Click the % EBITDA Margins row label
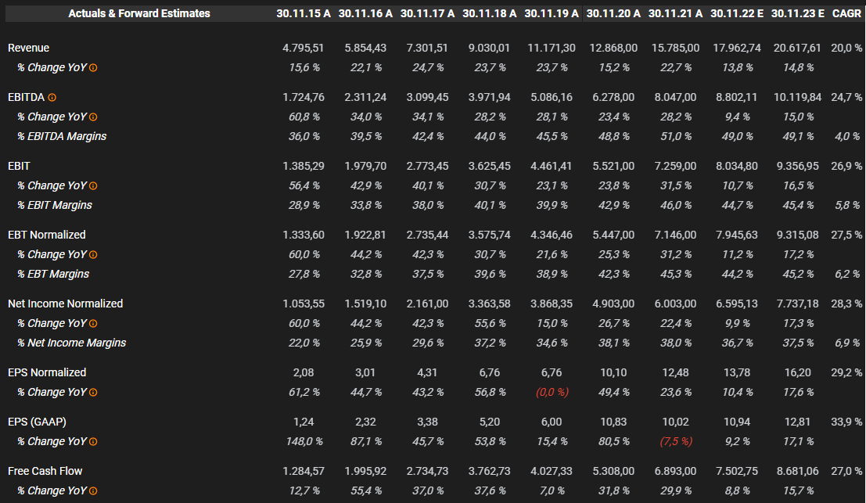The image size is (866, 503). (62, 136)
